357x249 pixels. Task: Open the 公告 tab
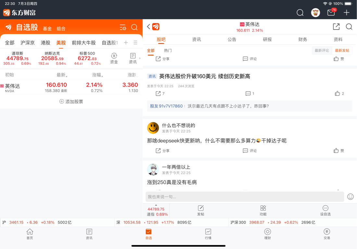coord(232,40)
